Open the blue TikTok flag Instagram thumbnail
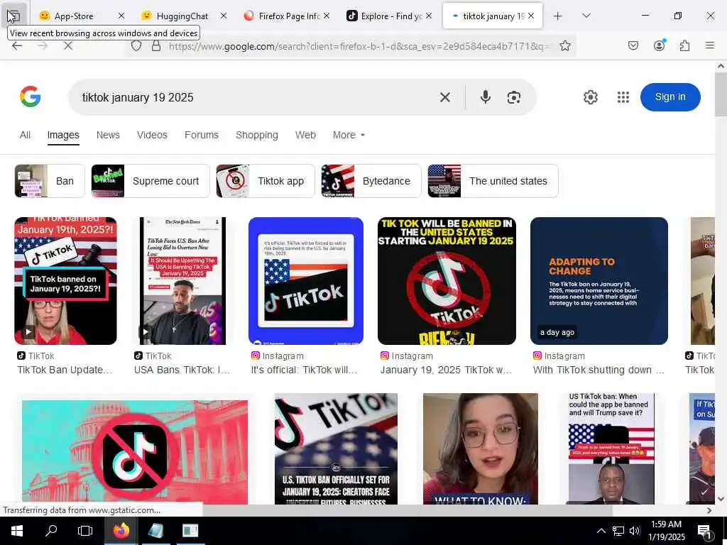Screen dimensions: 727x545 [306, 281]
